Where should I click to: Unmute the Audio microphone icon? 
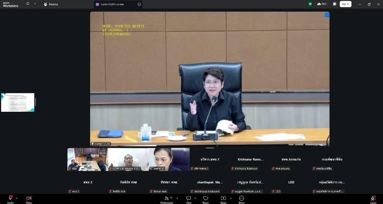click(10, 198)
